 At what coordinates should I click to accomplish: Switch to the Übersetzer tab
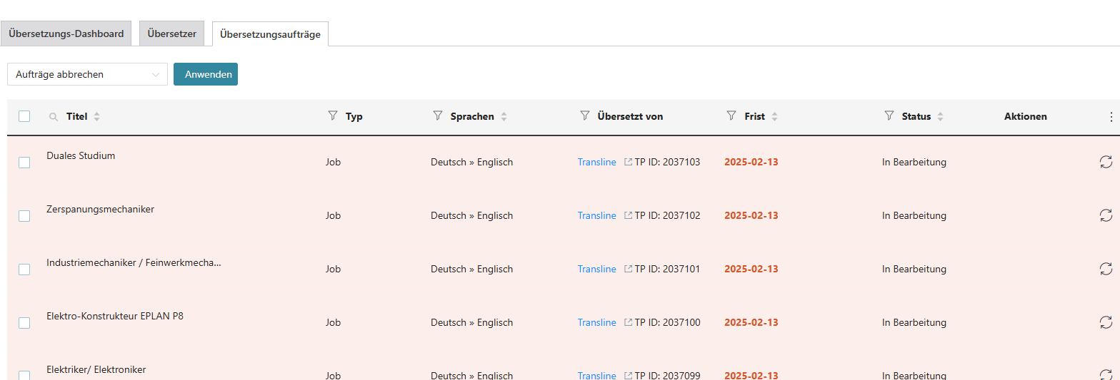(x=172, y=34)
